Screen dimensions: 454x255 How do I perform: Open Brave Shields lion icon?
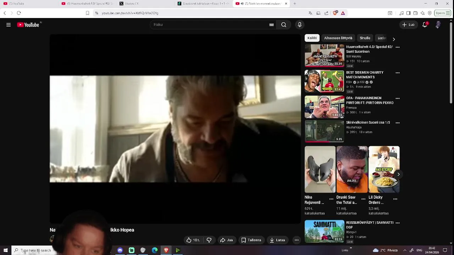[335, 13]
